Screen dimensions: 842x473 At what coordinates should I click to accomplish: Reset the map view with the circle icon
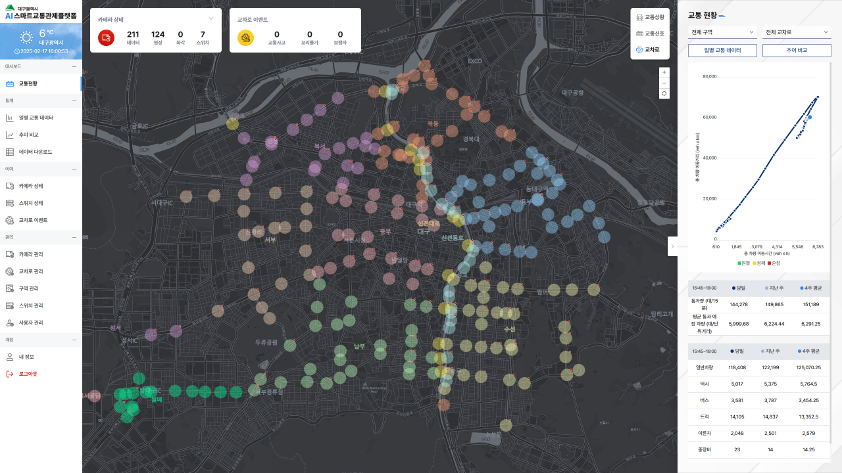click(x=664, y=94)
